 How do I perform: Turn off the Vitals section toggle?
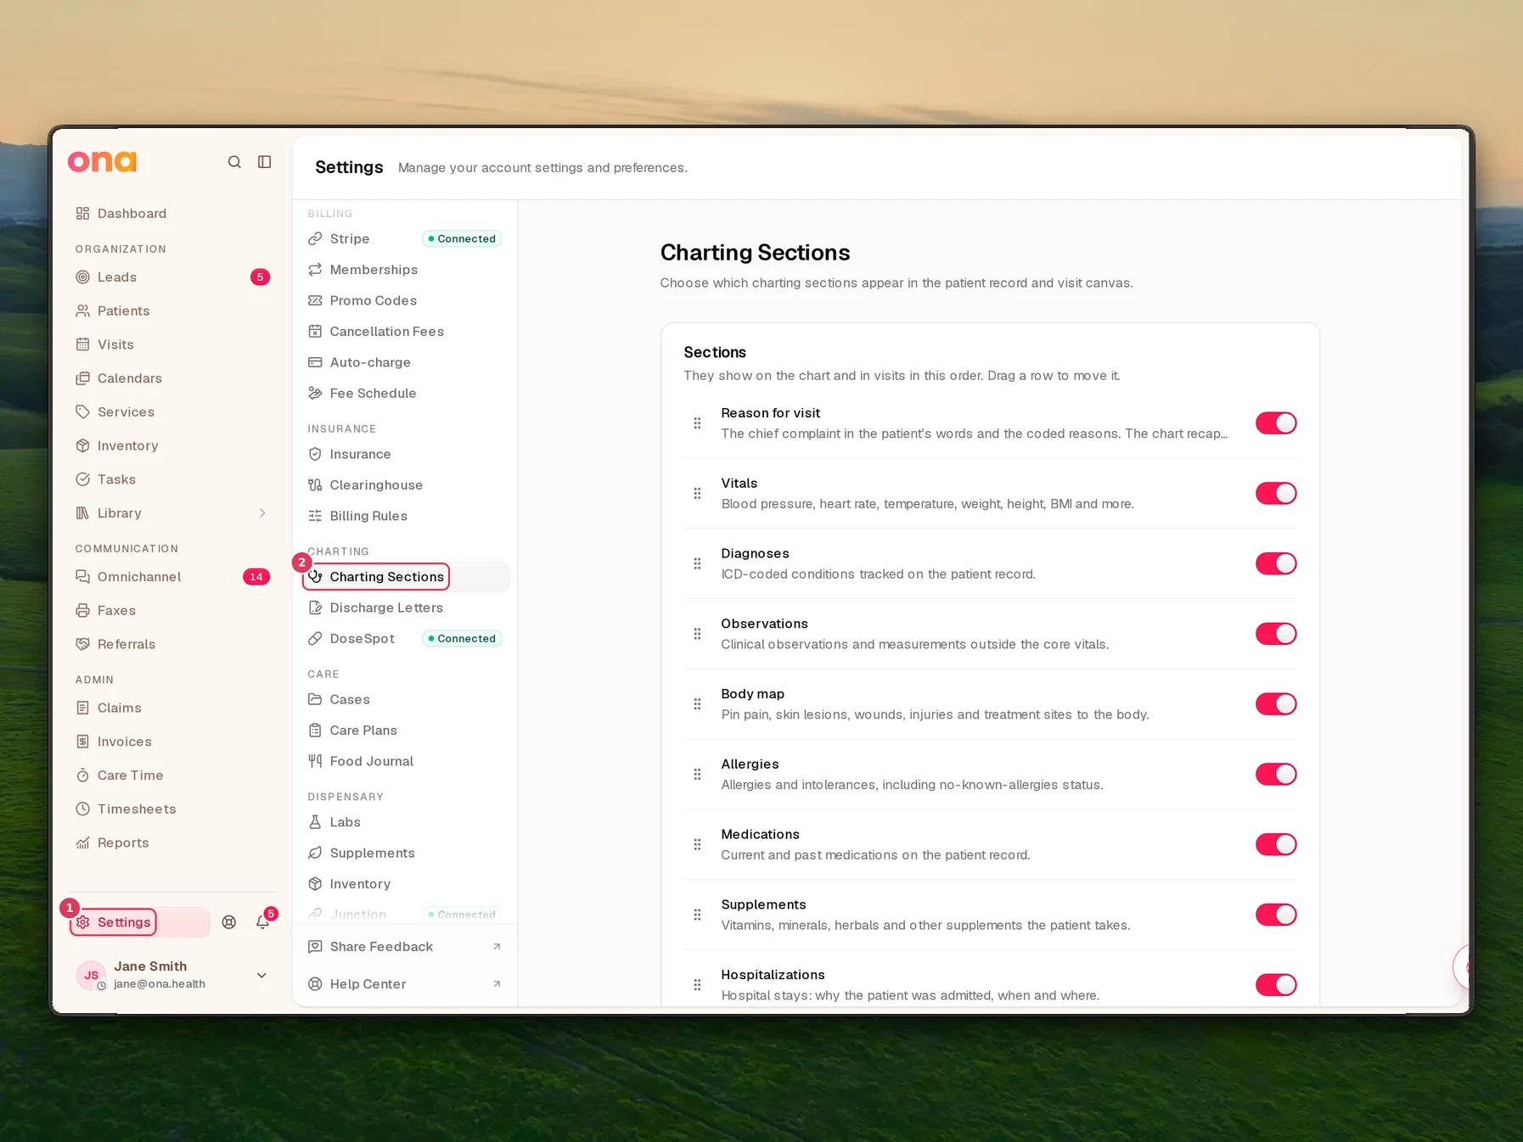click(x=1276, y=494)
